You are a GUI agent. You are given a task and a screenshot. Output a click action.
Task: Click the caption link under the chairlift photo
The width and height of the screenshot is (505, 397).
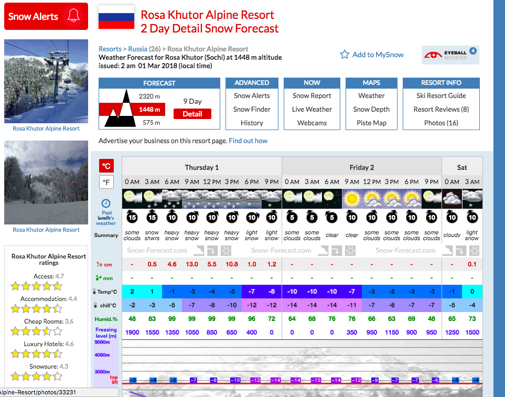click(46, 128)
